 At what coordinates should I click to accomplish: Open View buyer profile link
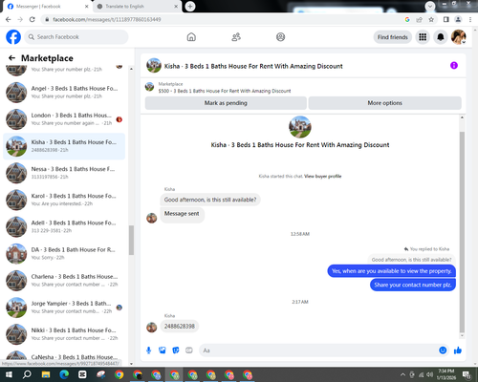(322, 176)
